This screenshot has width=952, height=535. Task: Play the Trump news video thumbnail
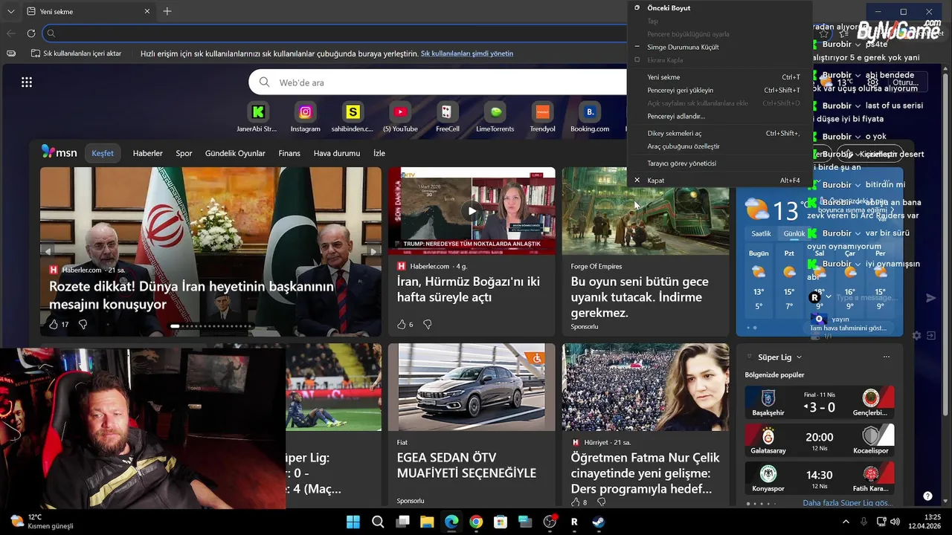[472, 211]
